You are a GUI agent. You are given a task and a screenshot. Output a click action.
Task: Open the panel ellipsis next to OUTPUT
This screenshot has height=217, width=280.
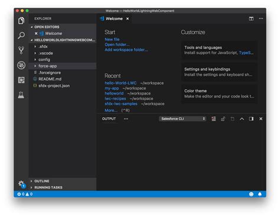pos(126,119)
